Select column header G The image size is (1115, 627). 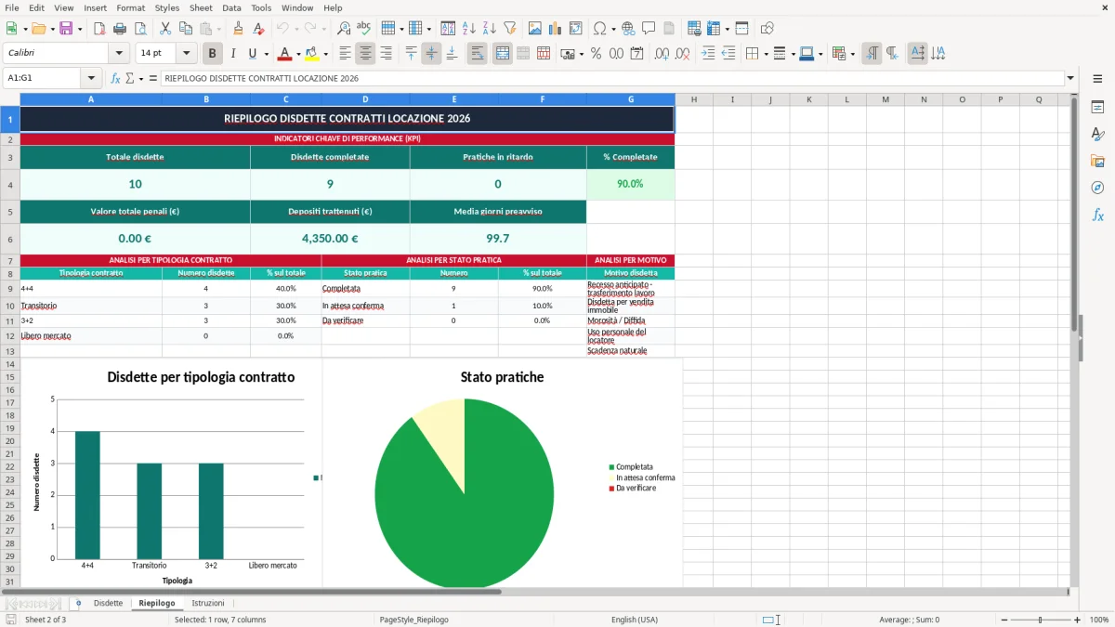[631, 99]
